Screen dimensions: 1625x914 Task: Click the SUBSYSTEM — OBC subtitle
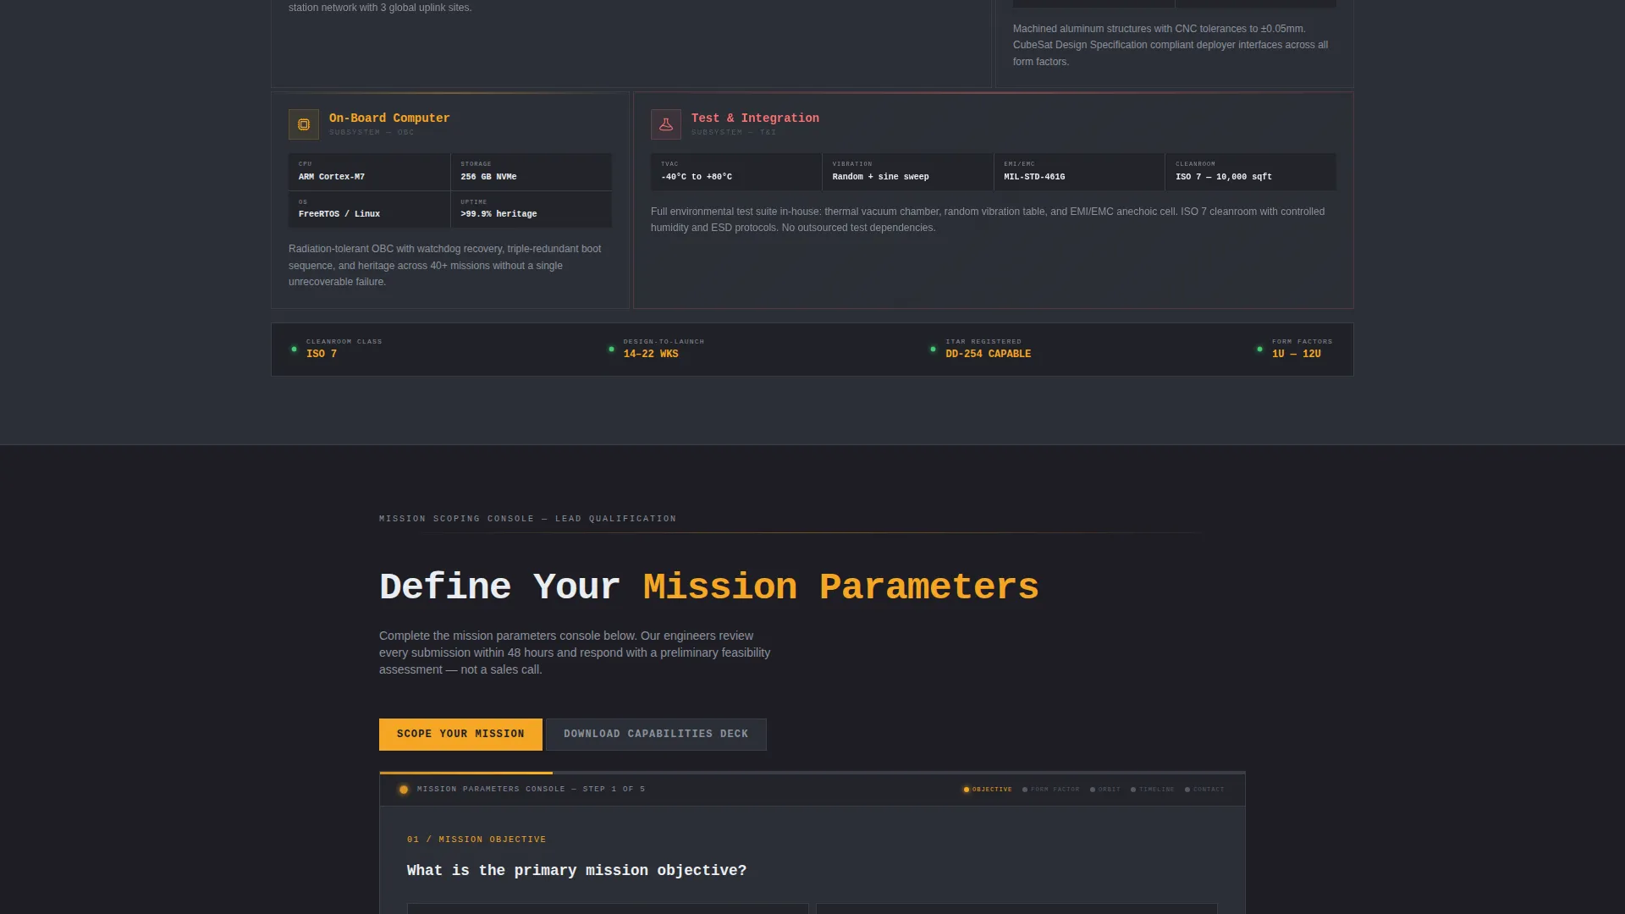coord(372,133)
